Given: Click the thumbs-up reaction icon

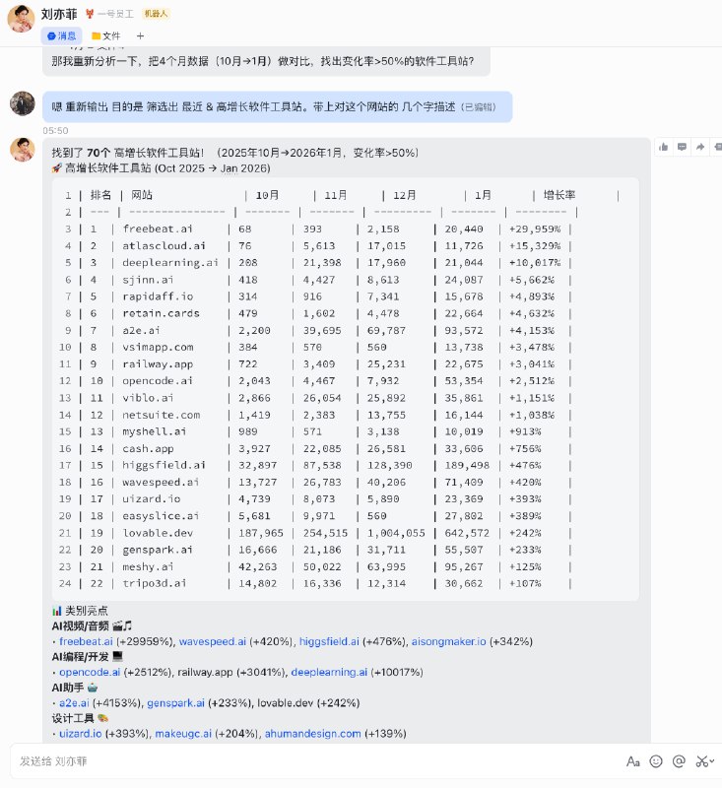Looking at the screenshot, I should click(665, 146).
